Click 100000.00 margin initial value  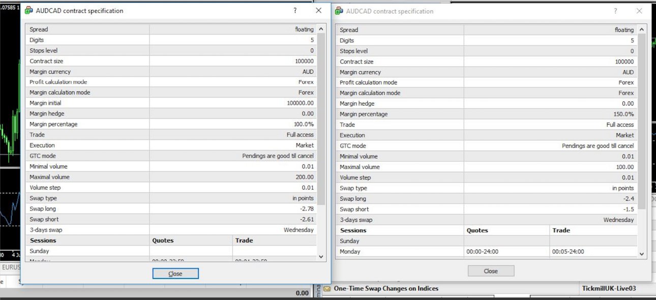point(300,103)
